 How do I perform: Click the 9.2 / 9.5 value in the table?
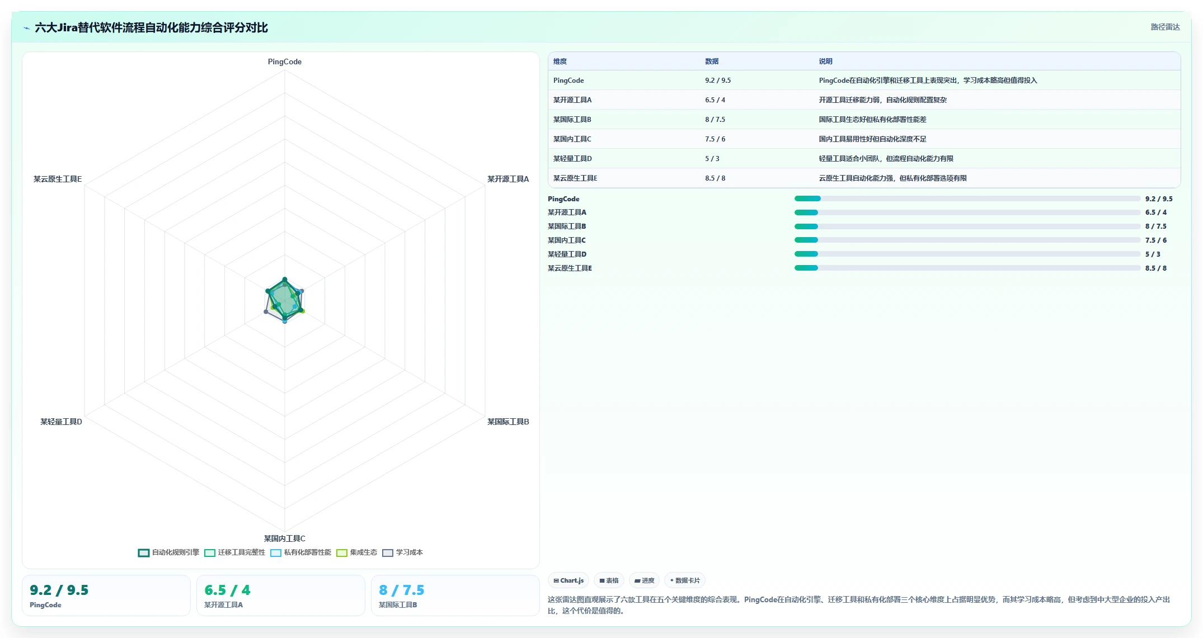coord(718,81)
